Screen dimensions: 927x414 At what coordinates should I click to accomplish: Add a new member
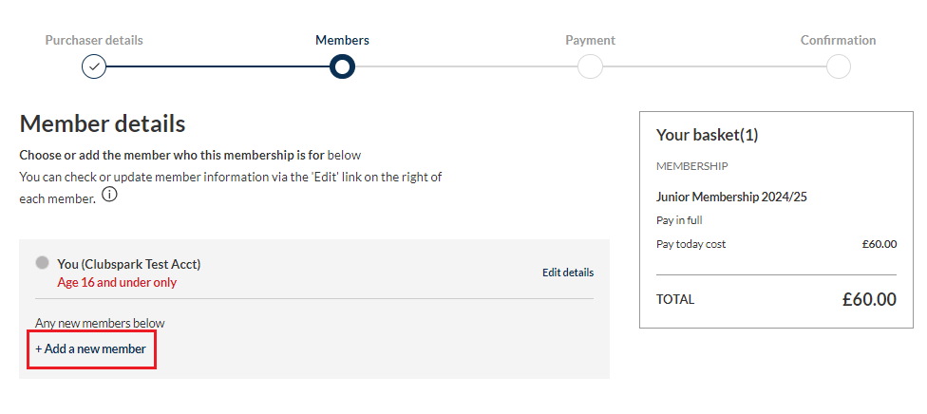tap(91, 349)
